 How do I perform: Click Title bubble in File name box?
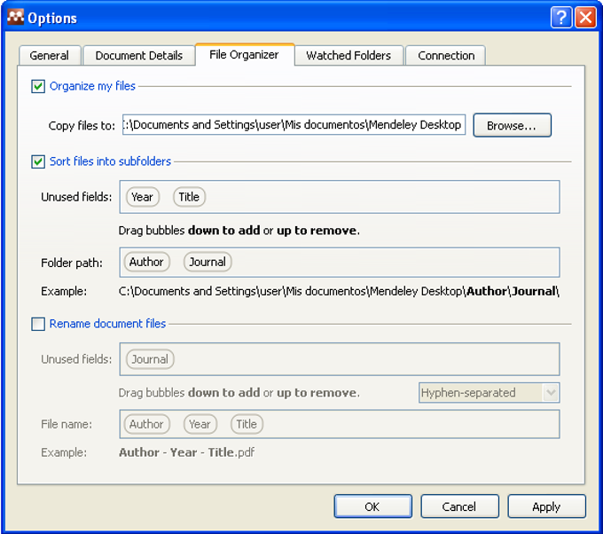pos(247,424)
